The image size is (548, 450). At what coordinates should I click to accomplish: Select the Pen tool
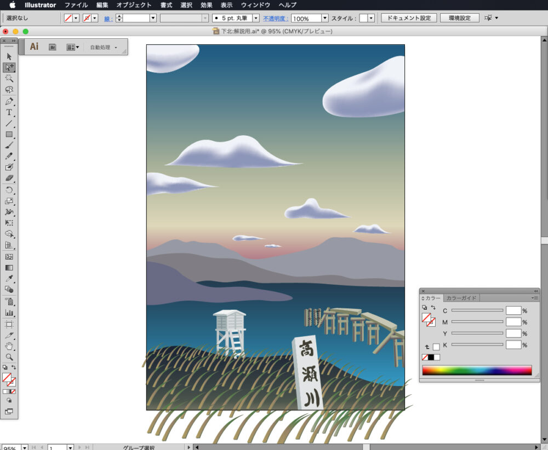point(9,101)
